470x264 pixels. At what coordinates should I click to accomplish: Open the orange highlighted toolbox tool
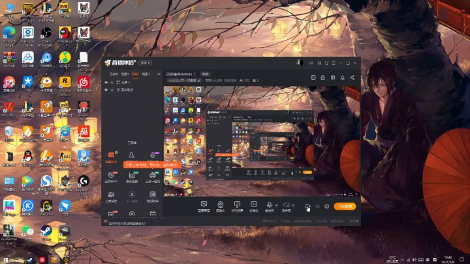click(x=111, y=157)
